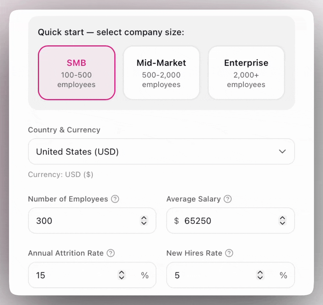Select the SMB company size card
This screenshot has height=305, width=323.
[x=77, y=73]
